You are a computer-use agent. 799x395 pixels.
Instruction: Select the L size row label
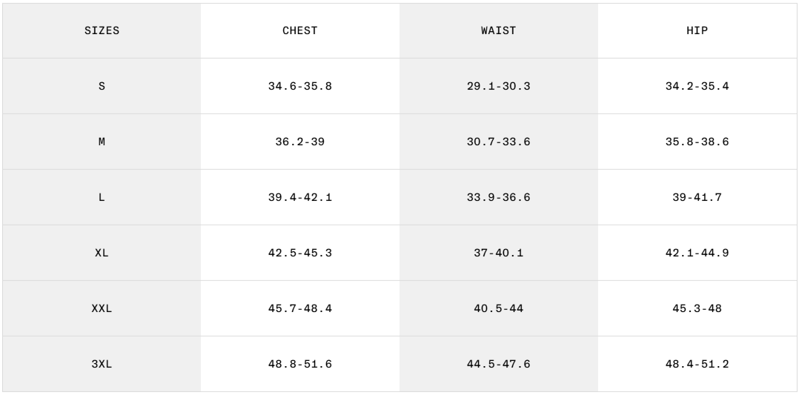pyautogui.click(x=102, y=197)
